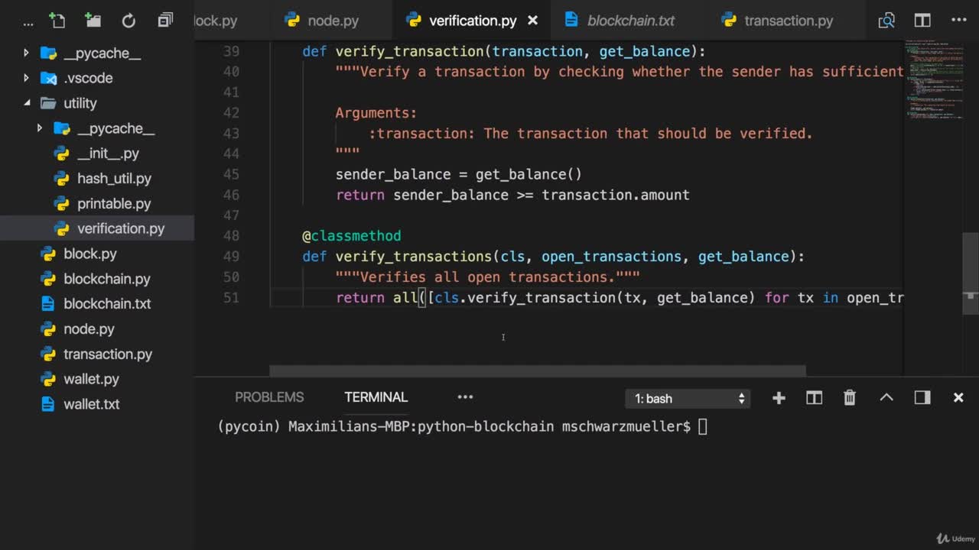Click the @classmethod decorator text

(x=352, y=236)
